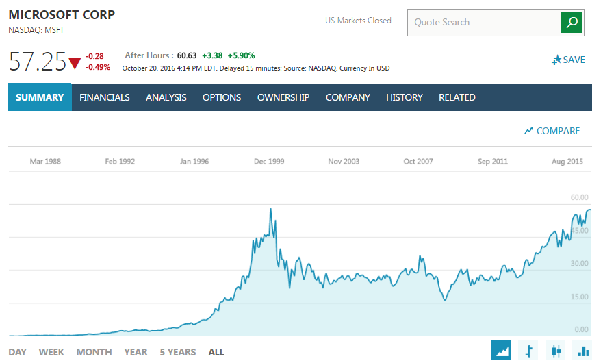Viewport: 603px width, 363px height.
Task: Select the area chart type icon
Action: point(501,350)
